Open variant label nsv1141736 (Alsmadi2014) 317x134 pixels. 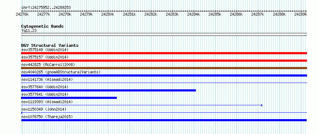[x=47, y=79]
